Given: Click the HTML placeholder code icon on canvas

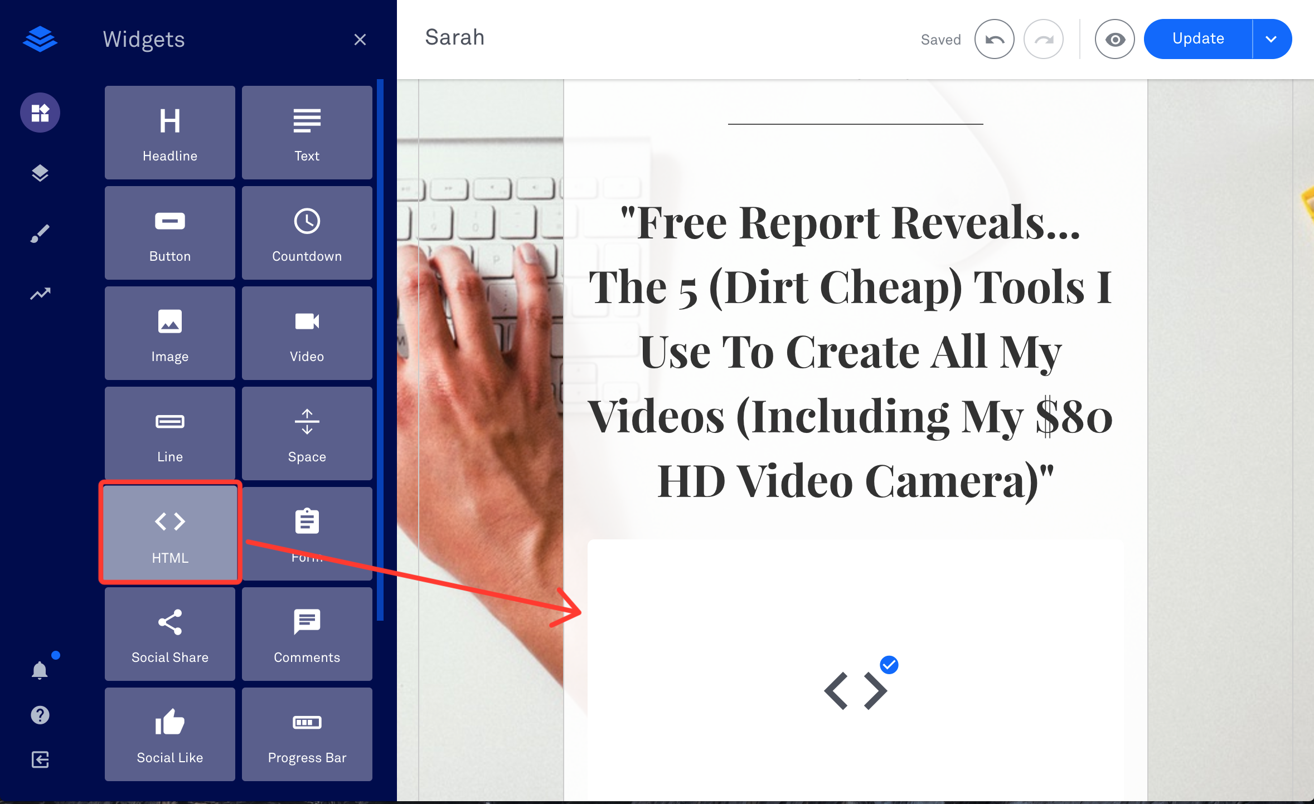Looking at the screenshot, I should [856, 691].
